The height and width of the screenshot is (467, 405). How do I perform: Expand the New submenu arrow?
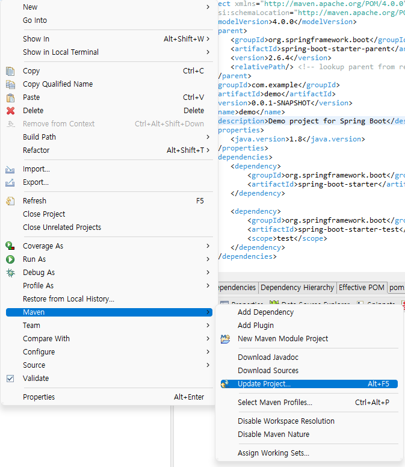pyautogui.click(x=208, y=7)
